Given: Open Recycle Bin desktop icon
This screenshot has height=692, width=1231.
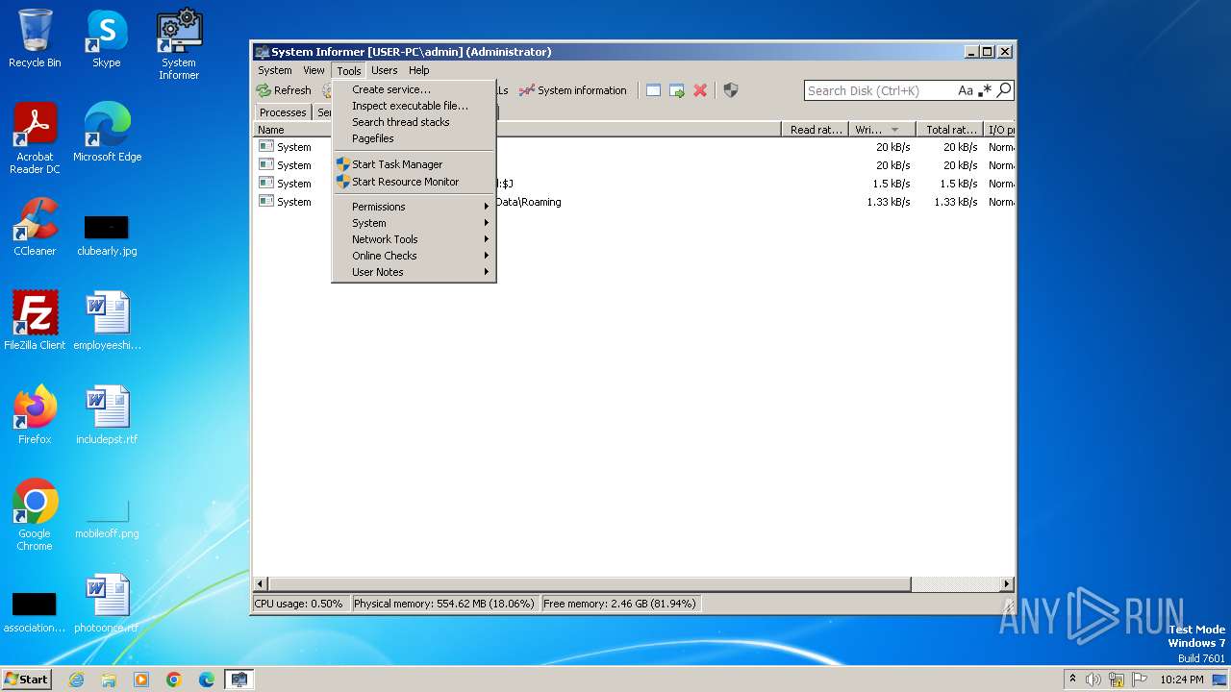Looking at the screenshot, I should 35,38.
